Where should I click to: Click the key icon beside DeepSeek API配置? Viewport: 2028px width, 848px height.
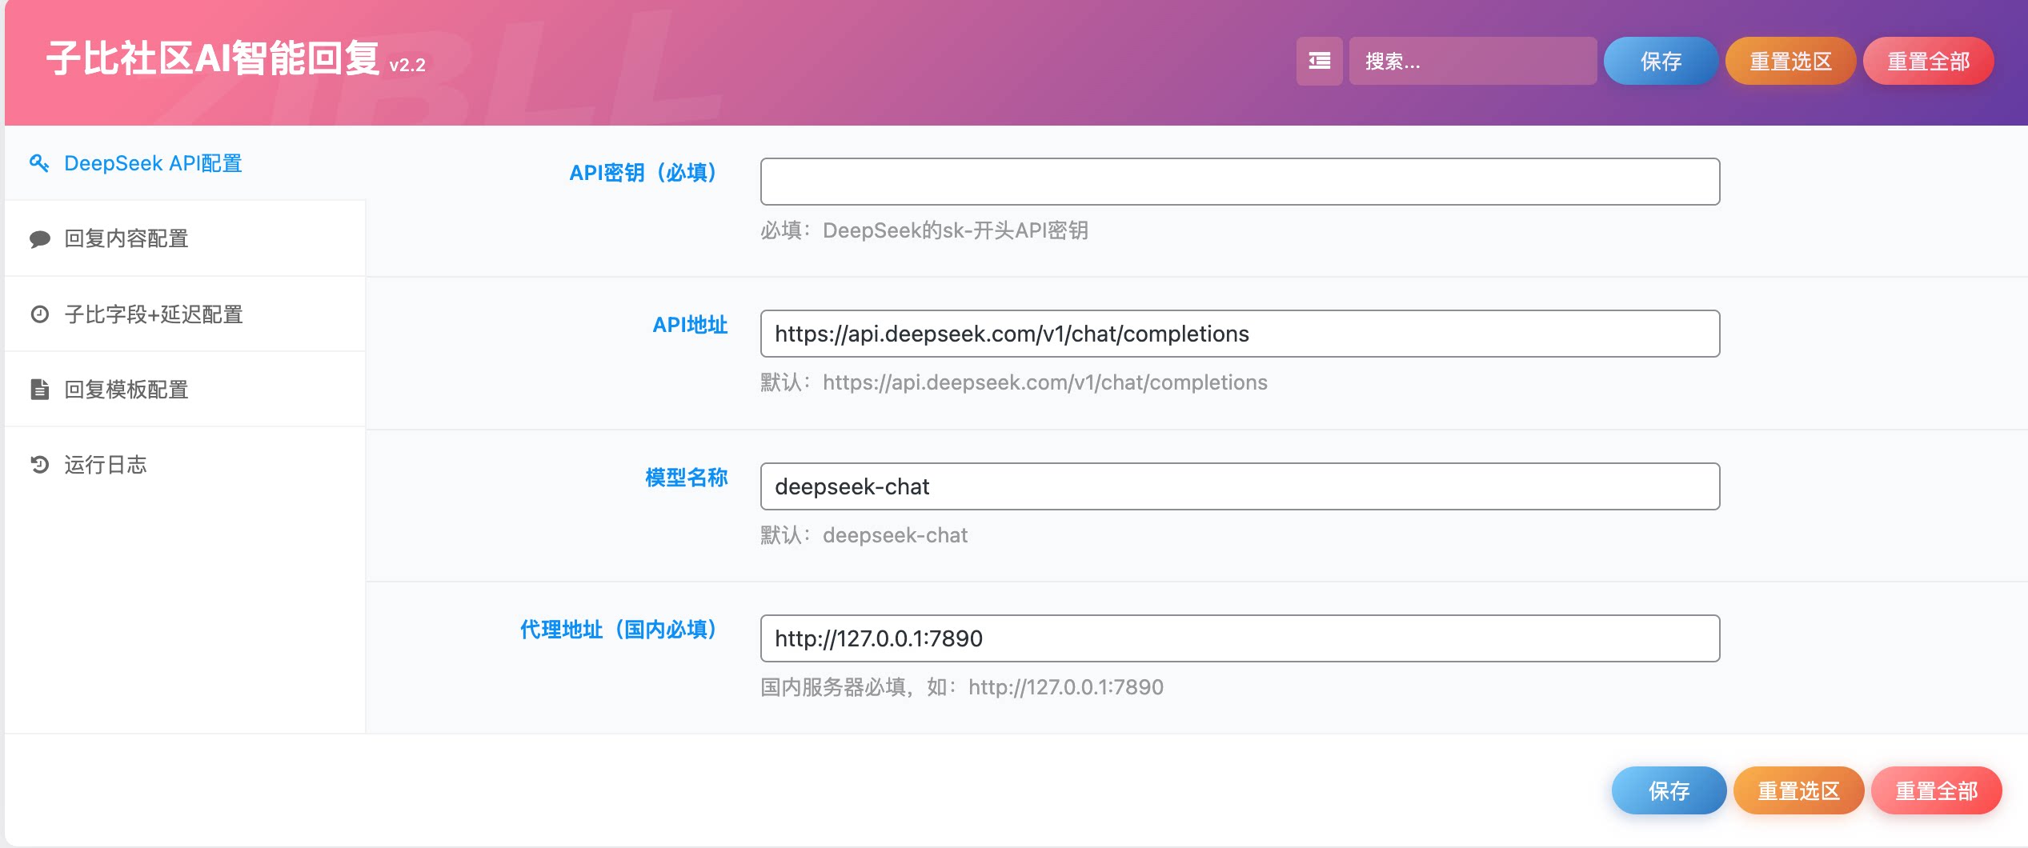coord(40,163)
